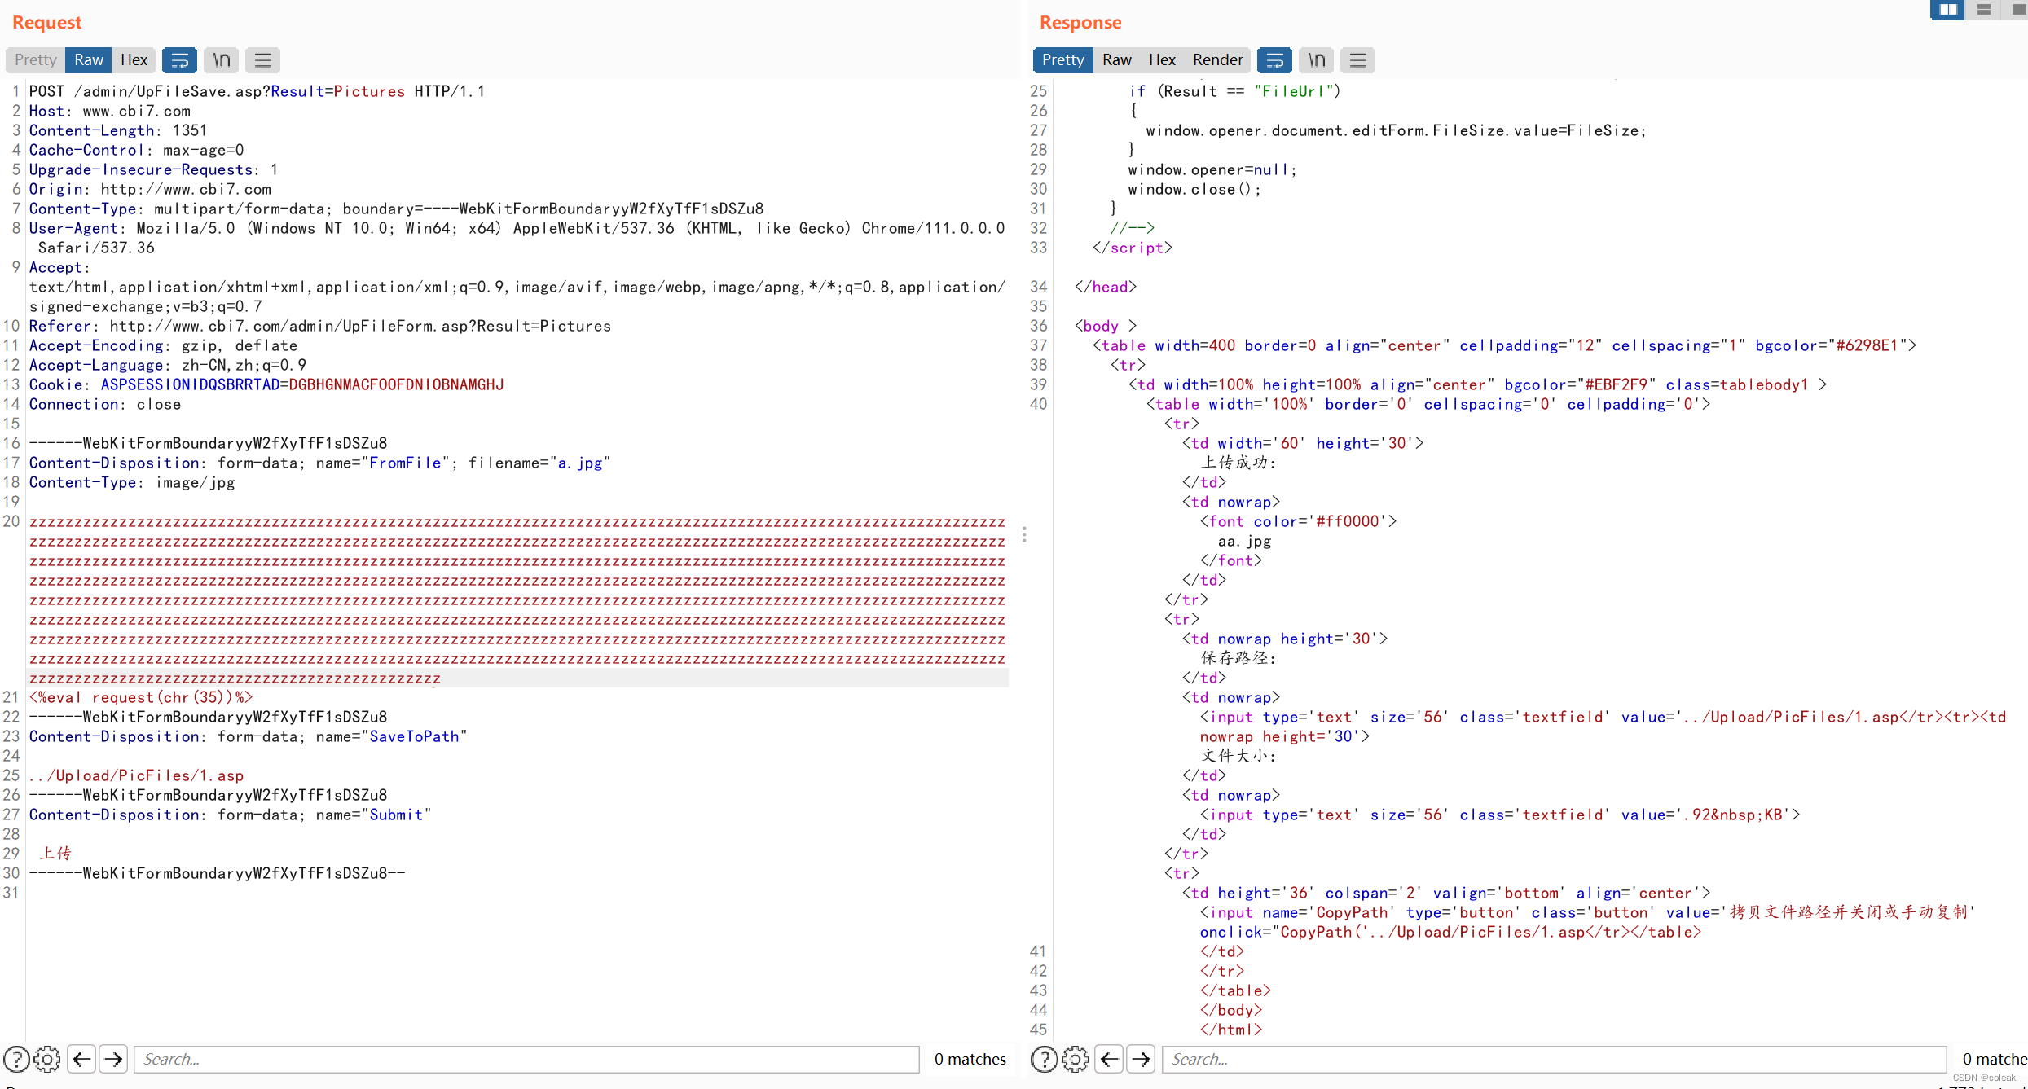This screenshot has width=2028, height=1089.
Task: Click inside the Response search input field
Action: coord(1548,1059)
